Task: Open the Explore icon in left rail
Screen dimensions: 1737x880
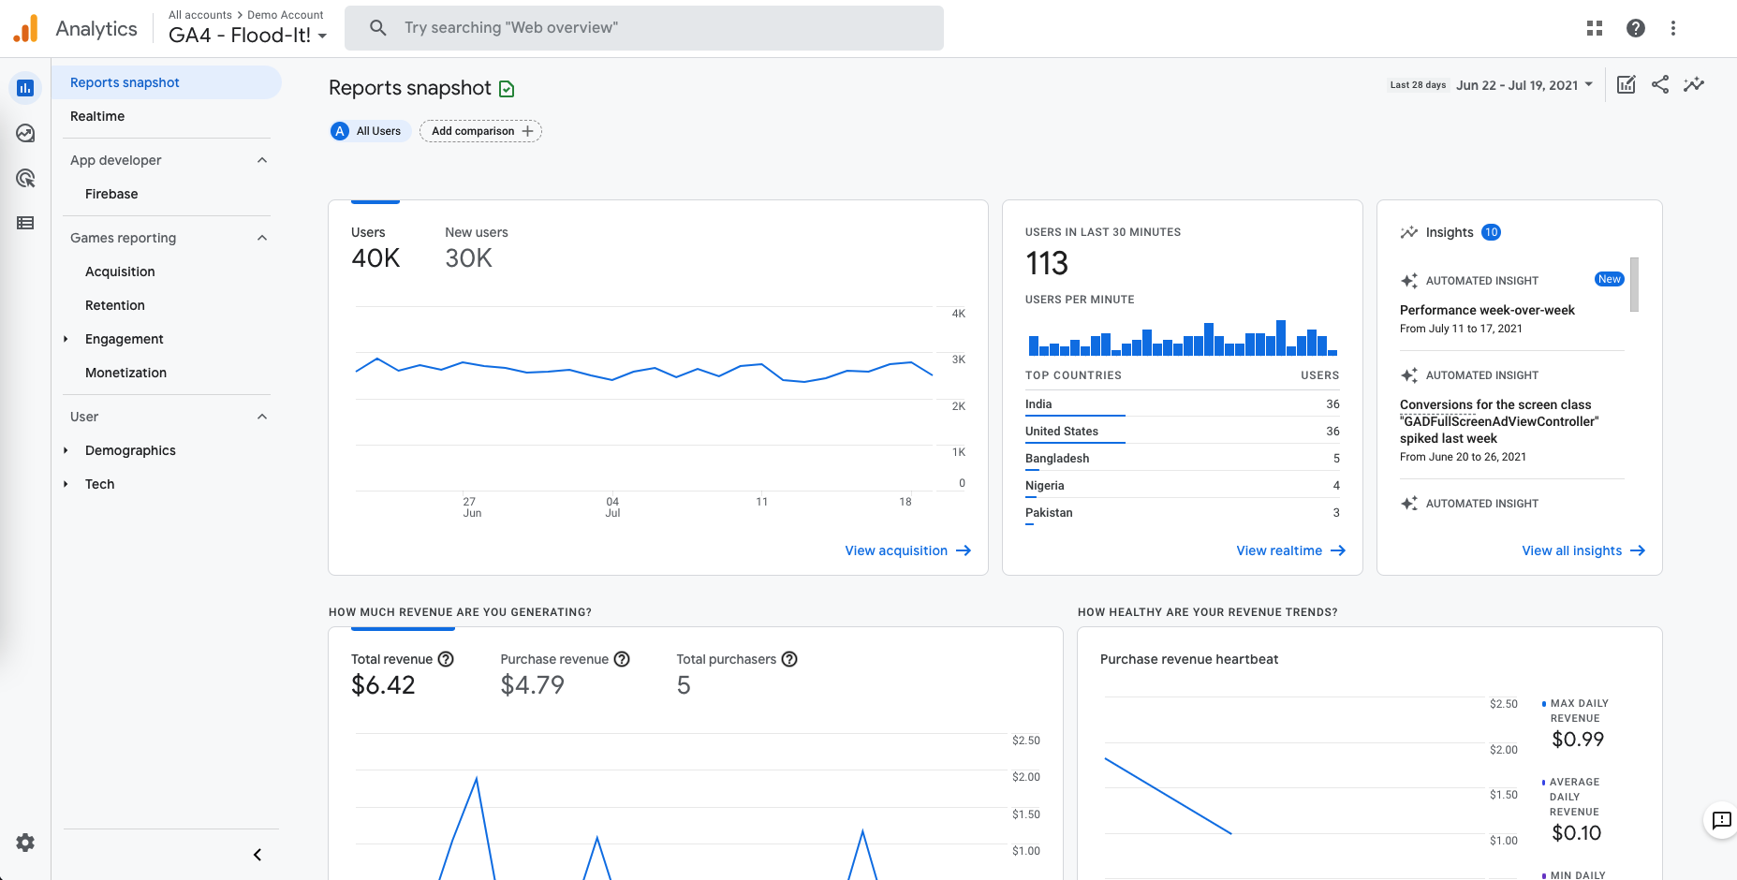Action: coord(25,133)
